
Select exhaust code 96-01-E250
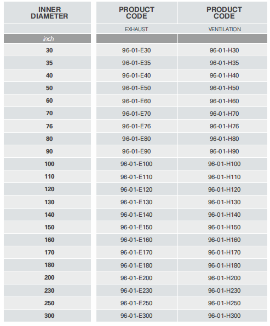point(136,303)
